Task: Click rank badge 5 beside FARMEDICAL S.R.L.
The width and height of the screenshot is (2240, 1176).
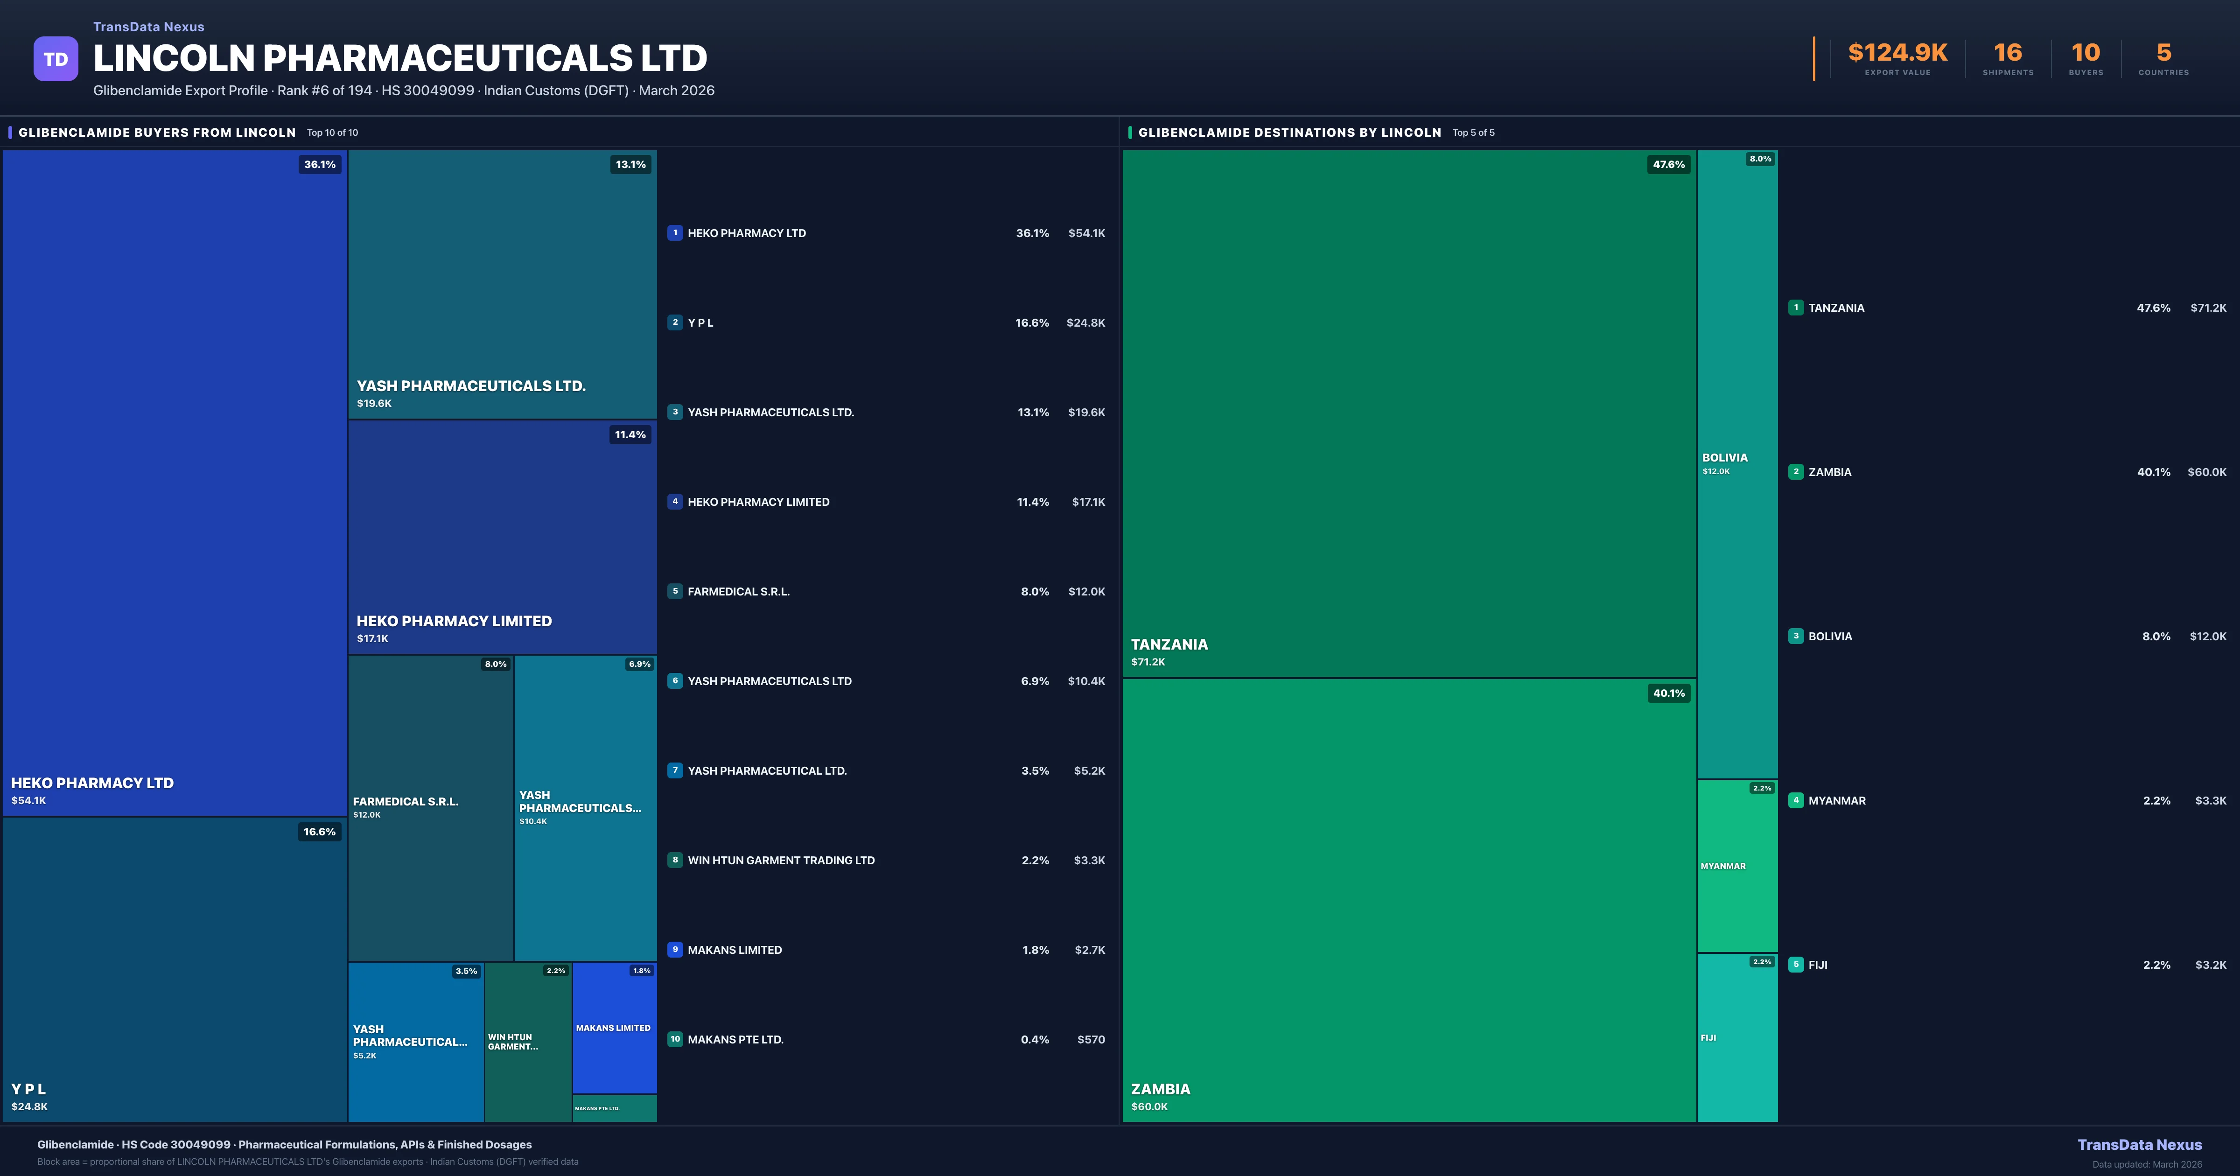Action: 675,591
